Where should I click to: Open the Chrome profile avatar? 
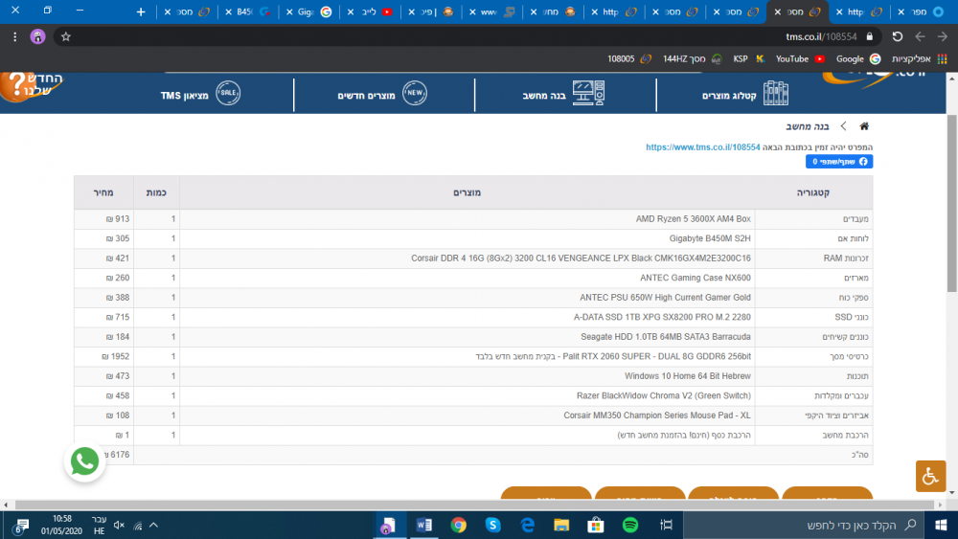pos(38,36)
